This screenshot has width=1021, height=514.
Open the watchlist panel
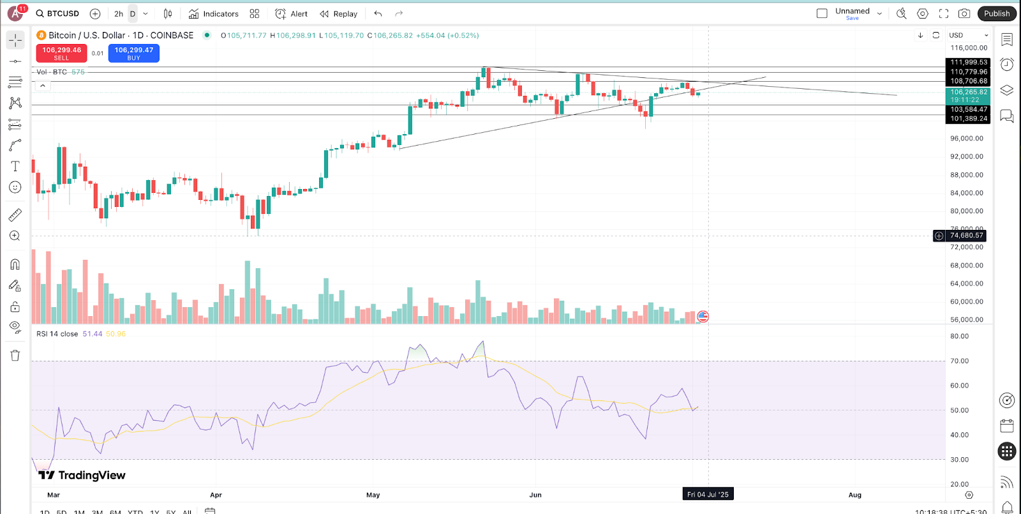(x=1007, y=40)
